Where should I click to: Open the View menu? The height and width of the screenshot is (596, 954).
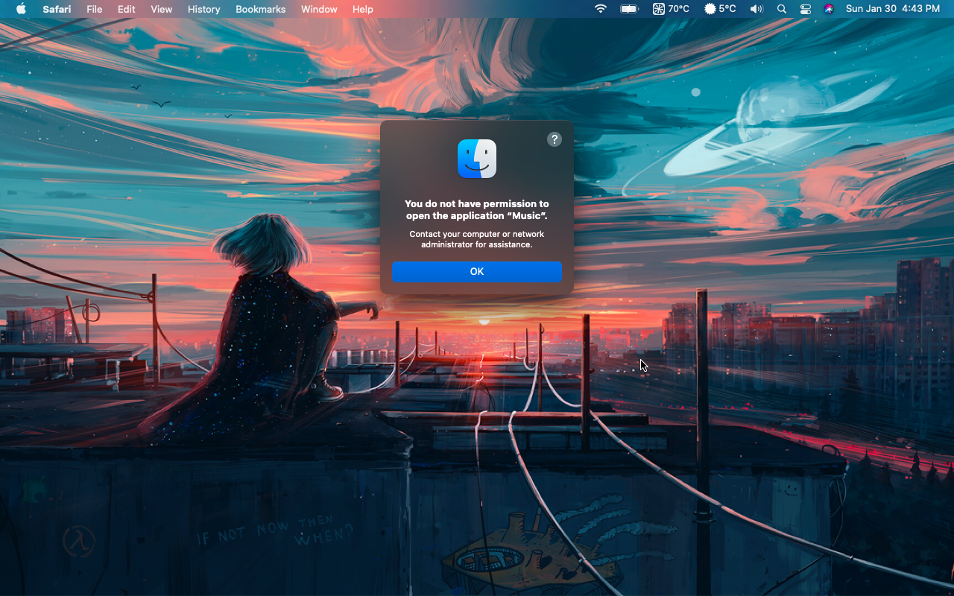click(162, 9)
